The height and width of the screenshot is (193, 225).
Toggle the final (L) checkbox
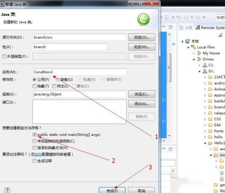point(54,86)
